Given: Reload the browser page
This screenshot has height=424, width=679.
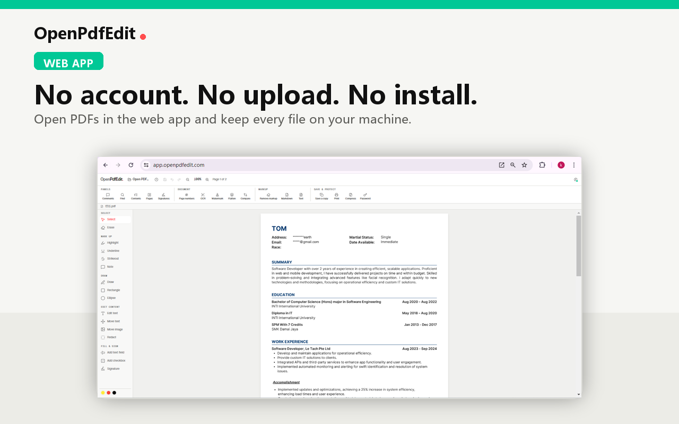Looking at the screenshot, I should (131, 165).
